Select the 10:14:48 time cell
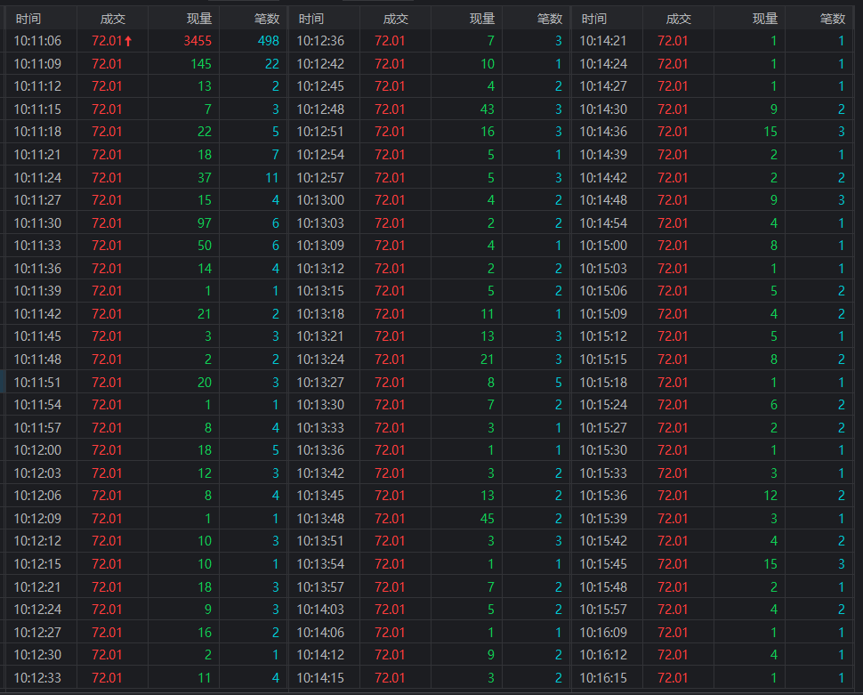This screenshot has width=863, height=695. (x=603, y=200)
